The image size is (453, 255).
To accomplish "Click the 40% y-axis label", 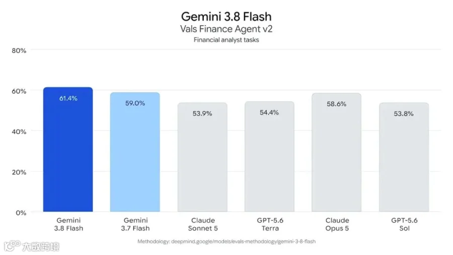I will click(19, 132).
